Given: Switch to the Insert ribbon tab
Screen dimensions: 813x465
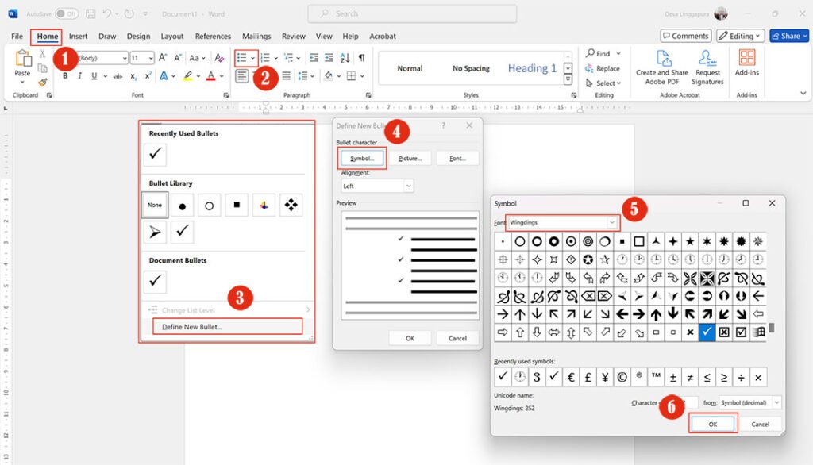Looking at the screenshot, I should (78, 37).
